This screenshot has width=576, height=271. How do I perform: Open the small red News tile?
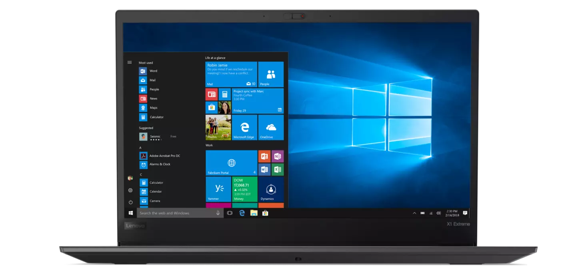pos(212,94)
